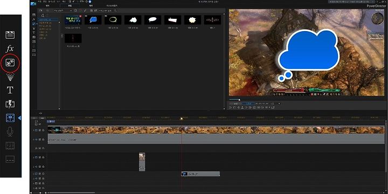388x194 pixels.
Task: Toggle enable checkbox on third video track
Action: tap(39, 174)
